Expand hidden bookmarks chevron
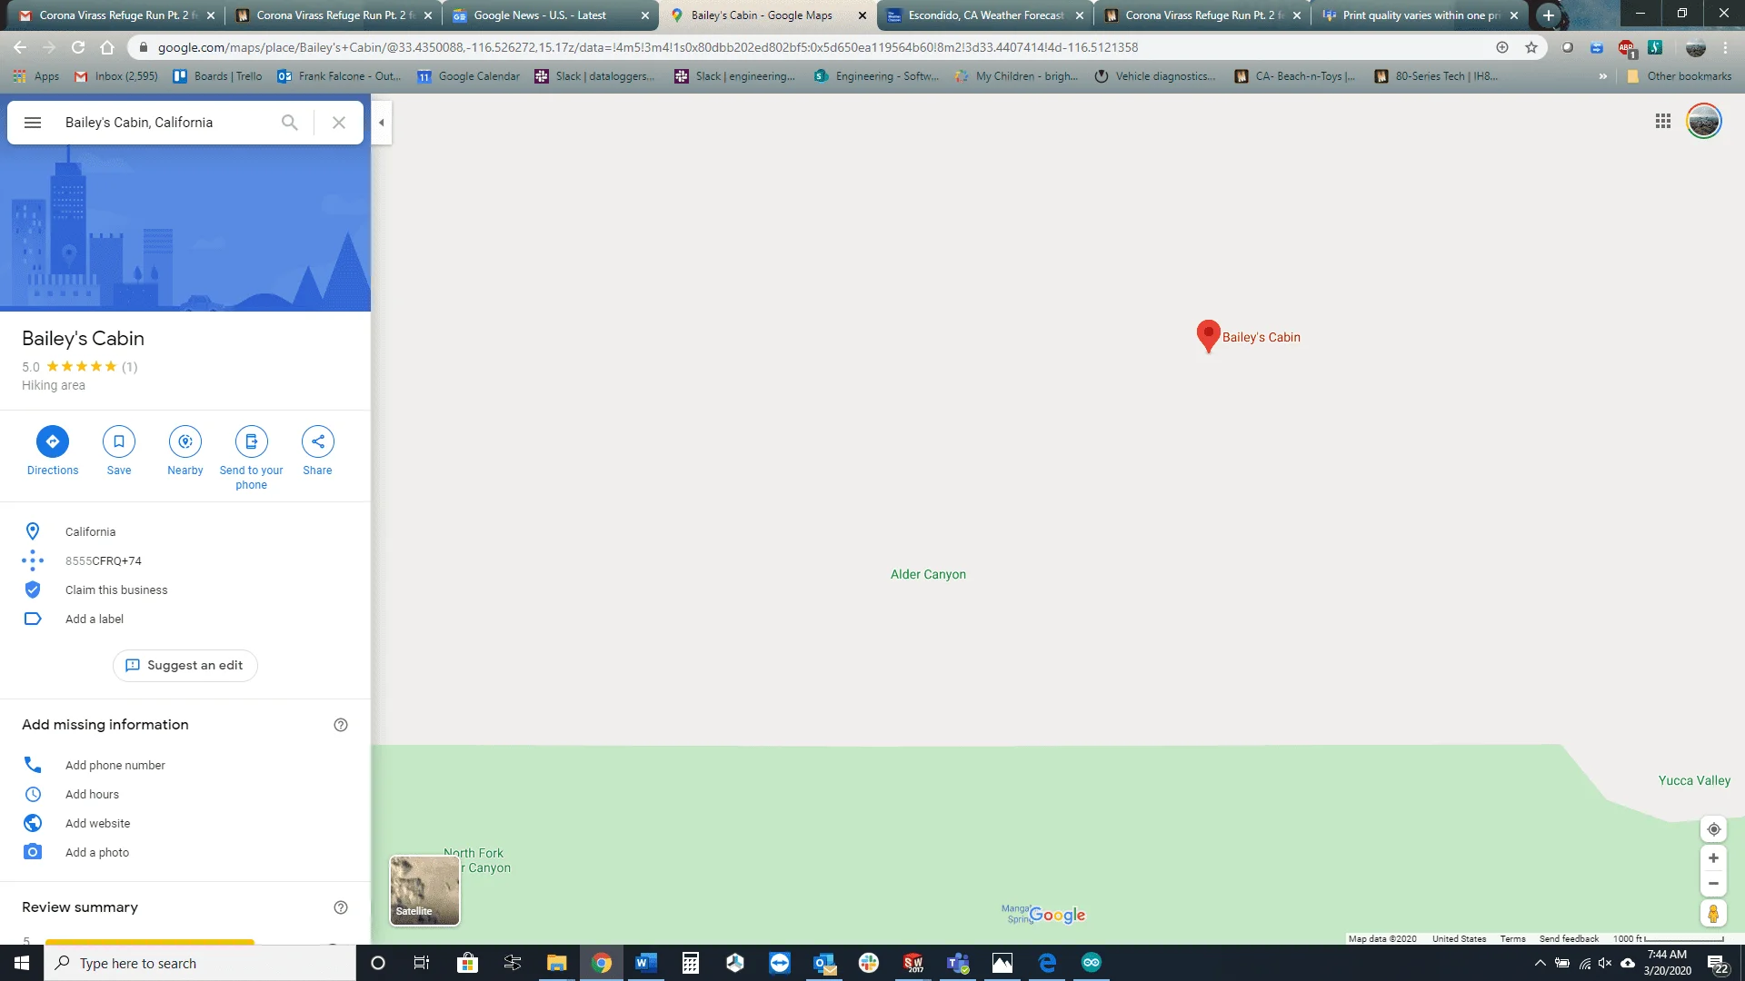Viewport: 1745px width, 981px height. tap(1602, 76)
